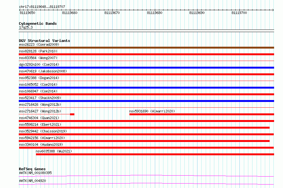Open nsv3340104 (Audano2019) variant label
The width and height of the screenshot is (283, 188).
(x=41, y=144)
